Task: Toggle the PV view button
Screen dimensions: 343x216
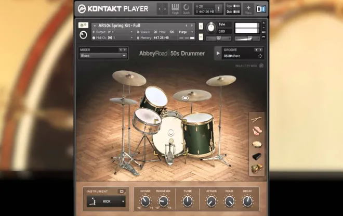Action: 263,37
